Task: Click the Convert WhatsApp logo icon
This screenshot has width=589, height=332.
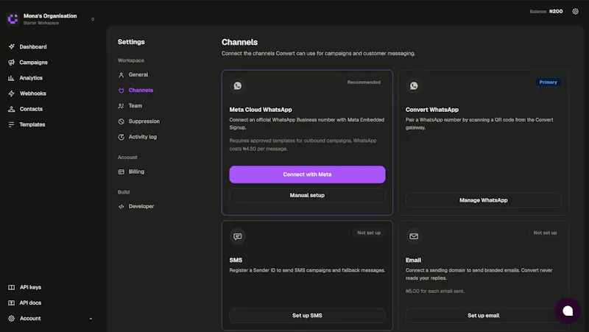Action: pyautogui.click(x=414, y=85)
